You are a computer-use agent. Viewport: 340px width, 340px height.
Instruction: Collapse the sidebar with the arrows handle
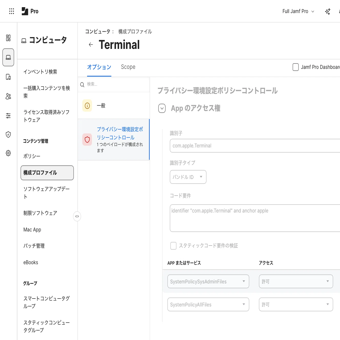pyautogui.click(x=77, y=216)
